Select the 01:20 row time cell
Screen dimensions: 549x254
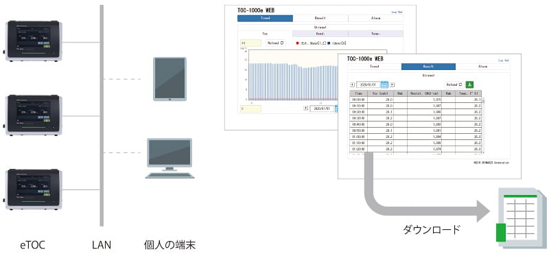pos(358,148)
